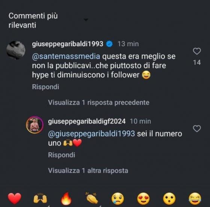The width and height of the screenshot is (210, 207).
Task: Insert the red heart emoji reaction
Action: [15, 198]
